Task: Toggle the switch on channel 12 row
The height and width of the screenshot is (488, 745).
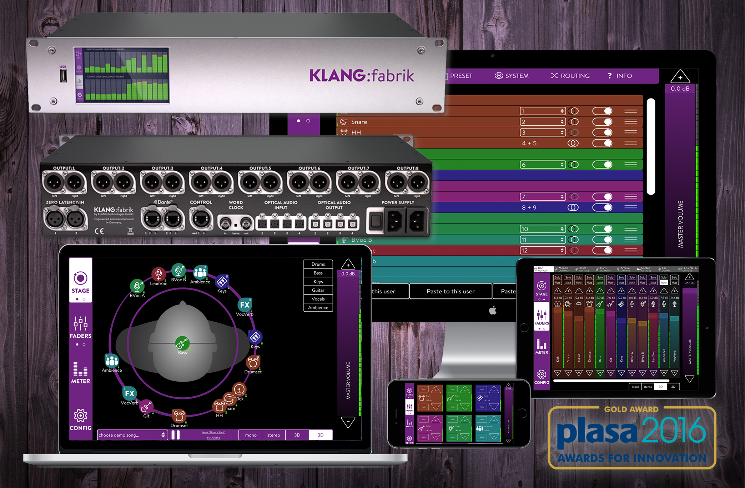Action: 602,250
